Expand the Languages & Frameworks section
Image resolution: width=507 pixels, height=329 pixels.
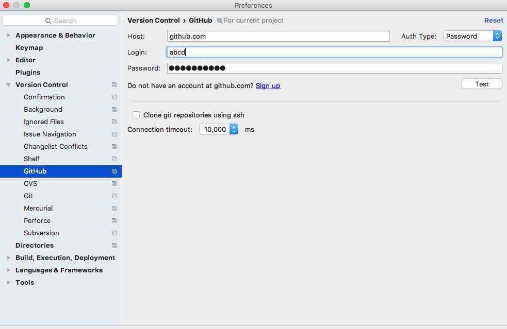tap(8, 270)
